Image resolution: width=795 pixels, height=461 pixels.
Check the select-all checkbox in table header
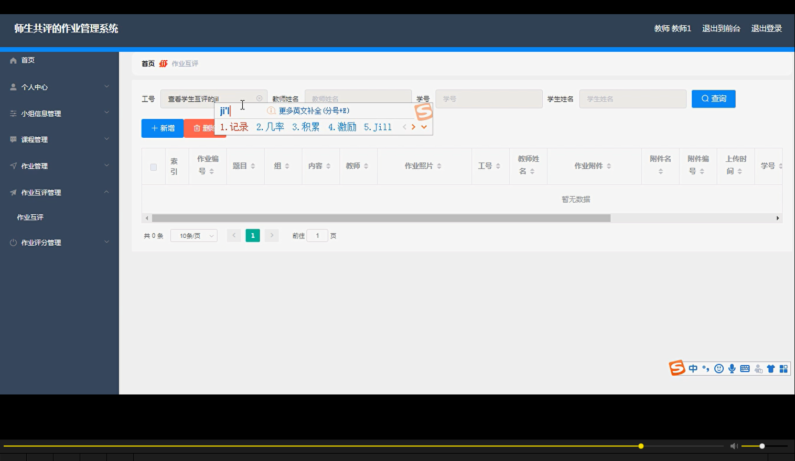[153, 167]
